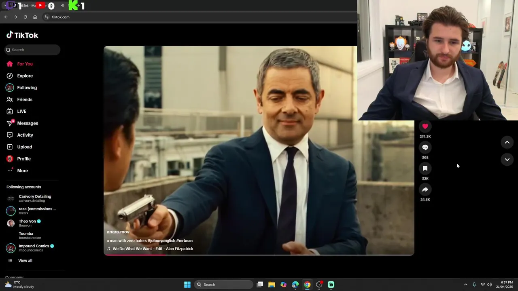Show hidden tray icons chevron
This screenshot has height=291, width=518.
(x=465, y=285)
